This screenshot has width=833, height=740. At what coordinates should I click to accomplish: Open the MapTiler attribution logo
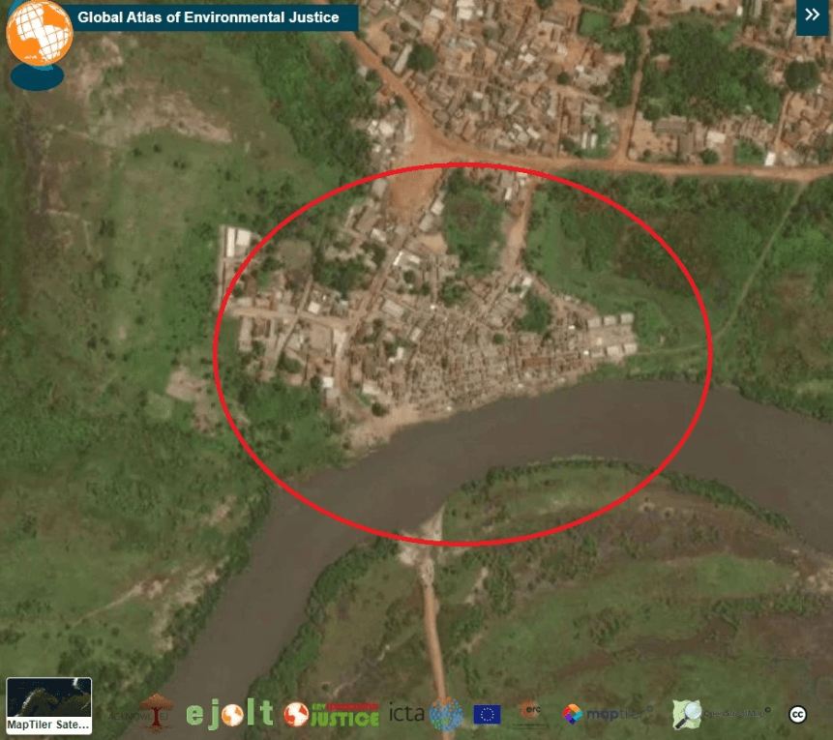point(604,715)
